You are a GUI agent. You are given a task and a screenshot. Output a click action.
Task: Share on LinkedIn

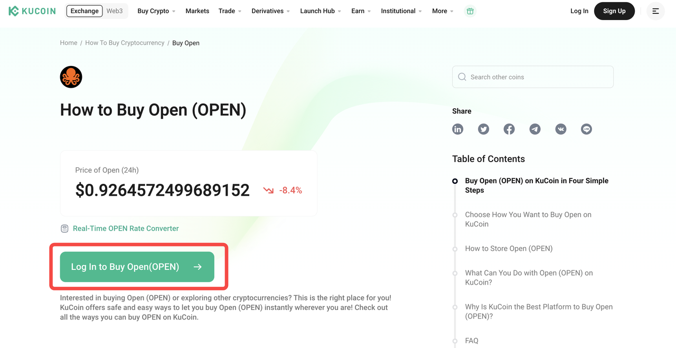[458, 129]
